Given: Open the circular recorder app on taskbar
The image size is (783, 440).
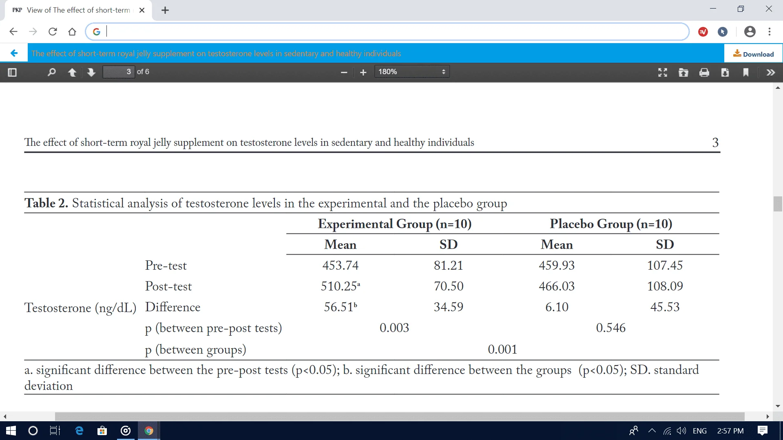Looking at the screenshot, I should pyautogui.click(x=126, y=431).
